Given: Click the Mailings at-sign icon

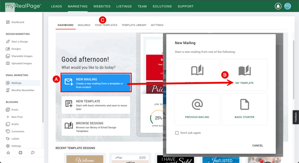Looking at the screenshot, I should click(8, 83).
